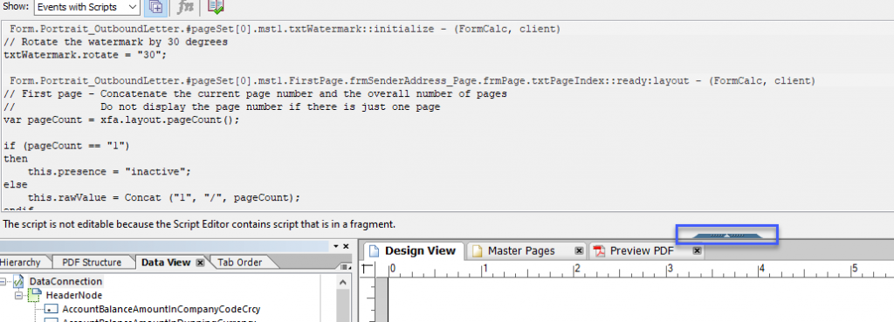Click the HeaderNode subform icon

(35, 295)
